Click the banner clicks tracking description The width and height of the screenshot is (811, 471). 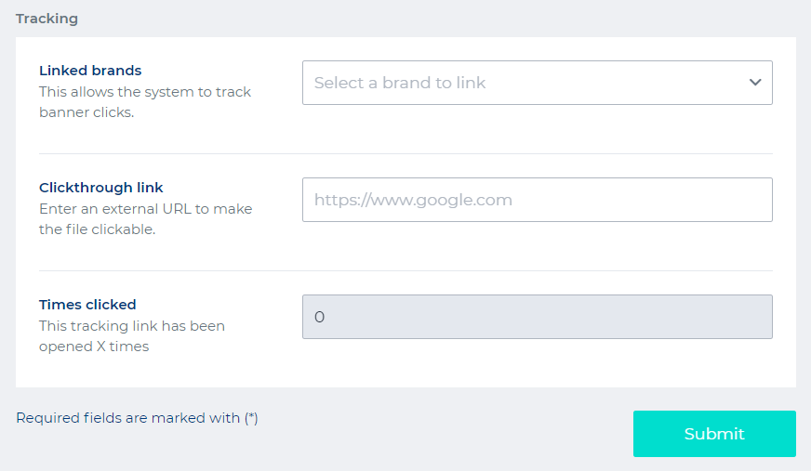click(145, 102)
